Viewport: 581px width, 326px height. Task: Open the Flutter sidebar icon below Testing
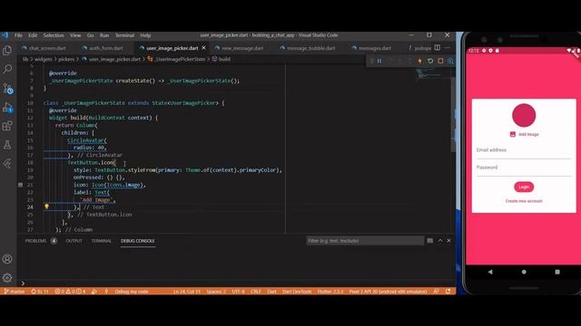7,163
